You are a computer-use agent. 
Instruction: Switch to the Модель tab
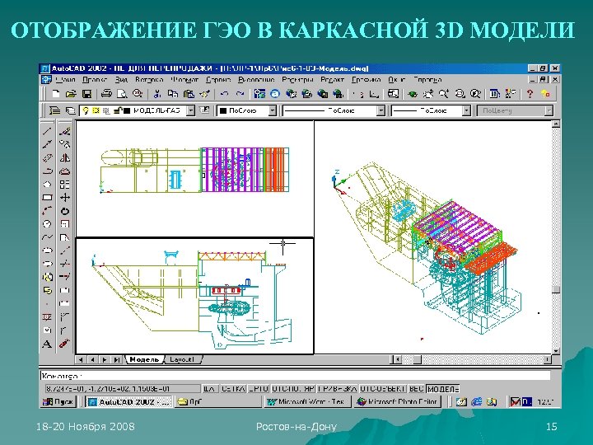click(144, 359)
